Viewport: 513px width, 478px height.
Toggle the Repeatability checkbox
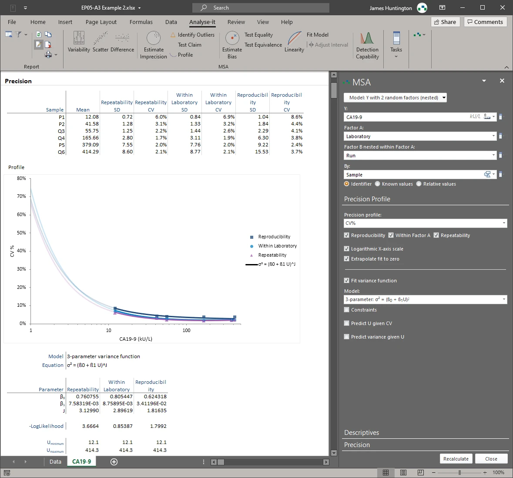point(436,235)
